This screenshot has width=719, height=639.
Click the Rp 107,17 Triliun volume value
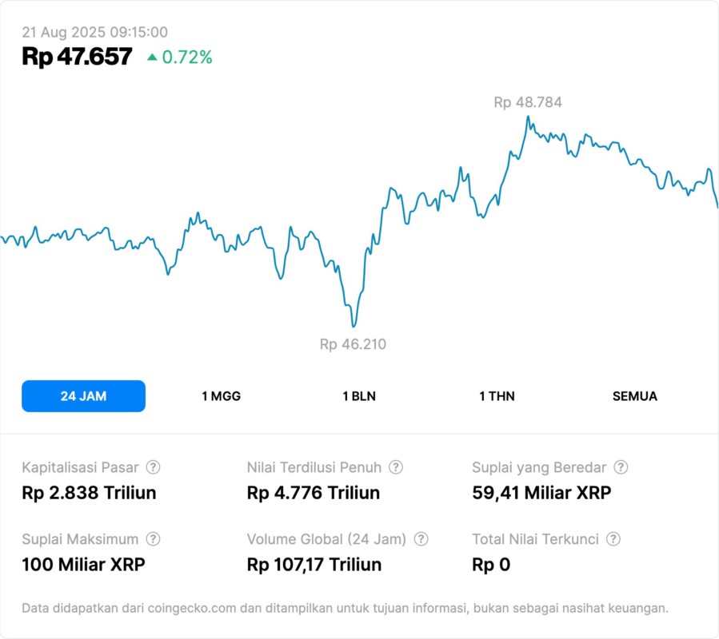pyautogui.click(x=314, y=565)
